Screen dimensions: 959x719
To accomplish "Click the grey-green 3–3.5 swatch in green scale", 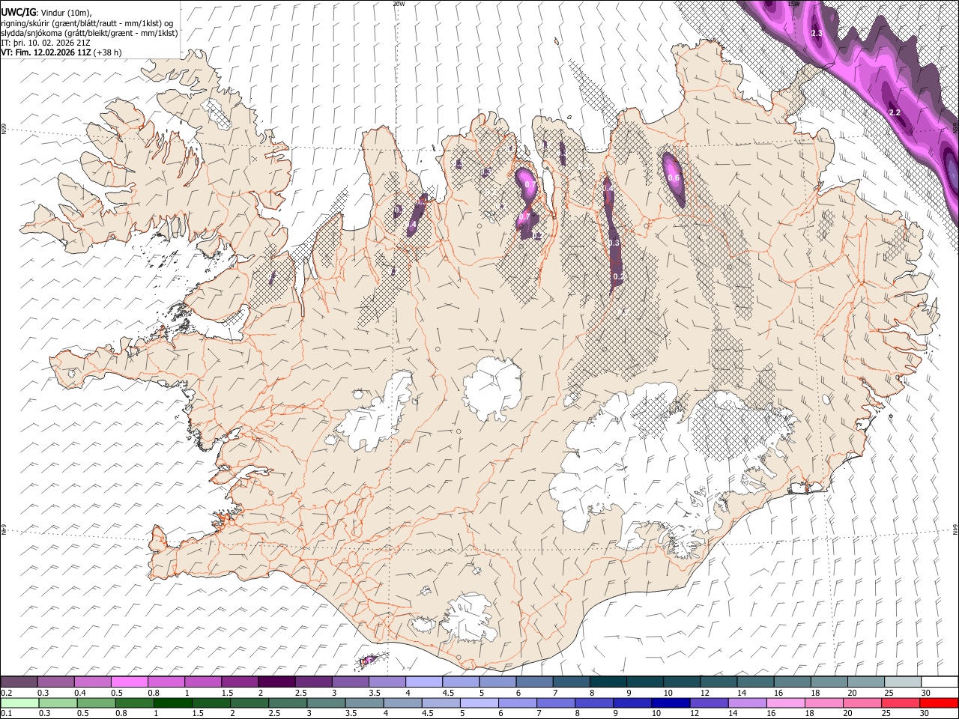I will point(326,703).
